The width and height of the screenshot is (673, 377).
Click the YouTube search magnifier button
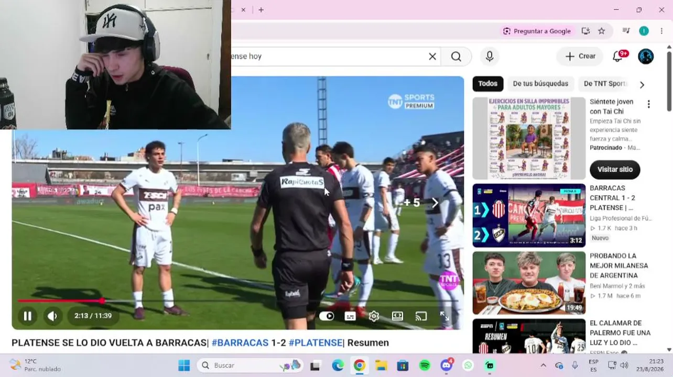(456, 57)
